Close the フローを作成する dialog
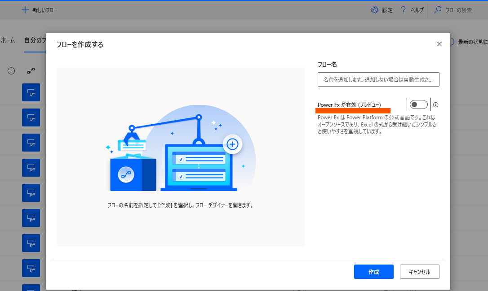This screenshot has height=291, width=488. pos(439,44)
